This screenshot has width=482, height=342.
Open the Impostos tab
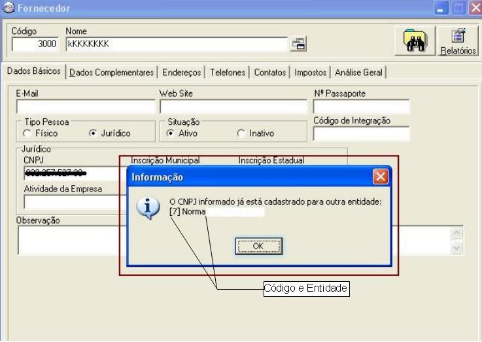coord(310,73)
